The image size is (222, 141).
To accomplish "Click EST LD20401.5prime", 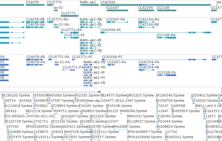I will (204, 95).
